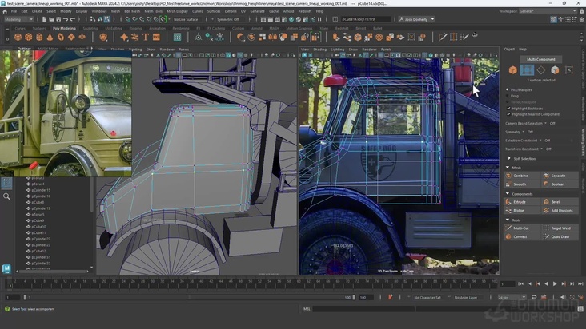Screen dimensions: 586x329
Task: Click the new scene icon
Action: [45, 19]
